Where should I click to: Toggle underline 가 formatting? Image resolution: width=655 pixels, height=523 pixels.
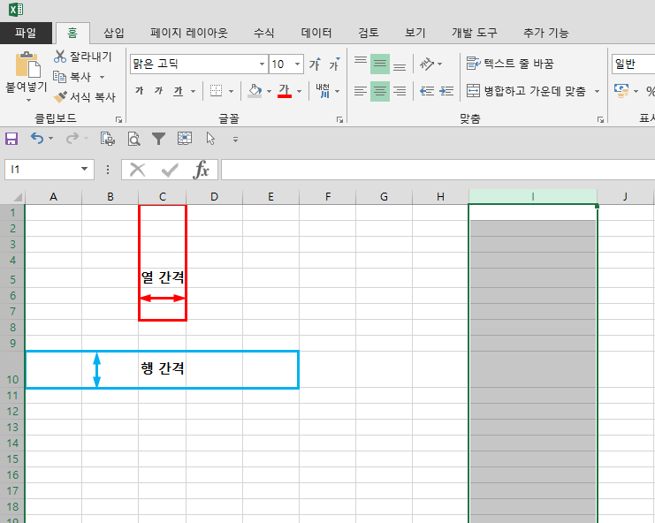[x=179, y=91]
